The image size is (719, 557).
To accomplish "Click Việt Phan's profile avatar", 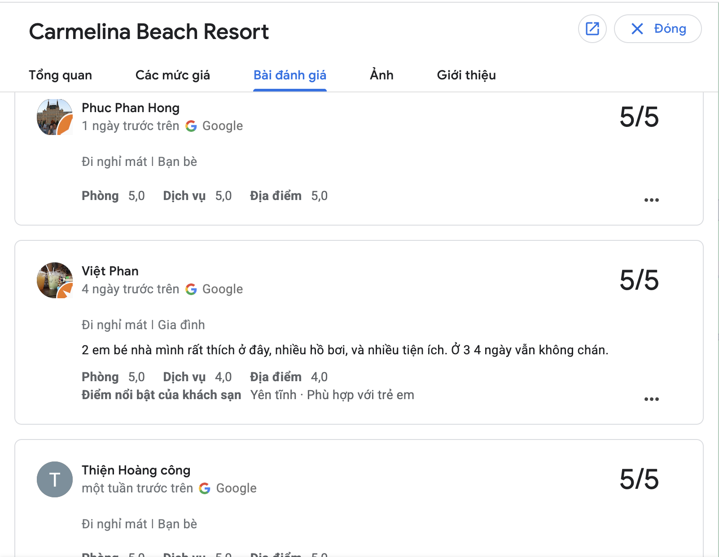I will pyautogui.click(x=55, y=280).
